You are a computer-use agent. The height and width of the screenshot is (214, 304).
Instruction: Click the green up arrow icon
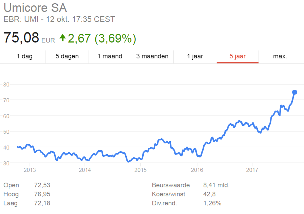tap(62, 38)
